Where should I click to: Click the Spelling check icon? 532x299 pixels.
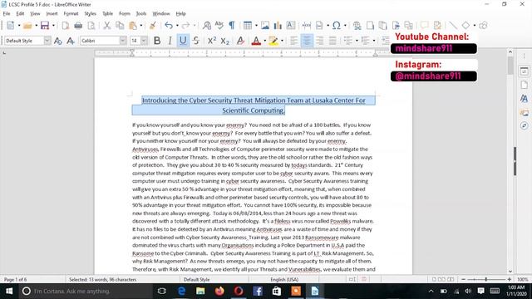coord(219,26)
